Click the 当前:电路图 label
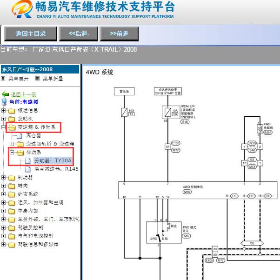This screenshot has width=280, height=280. coord(24,102)
